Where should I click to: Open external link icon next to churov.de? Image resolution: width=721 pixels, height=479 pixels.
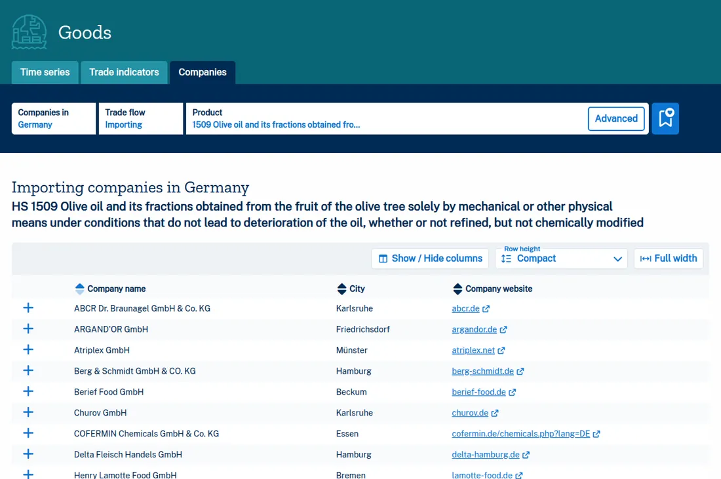coord(495,414)
